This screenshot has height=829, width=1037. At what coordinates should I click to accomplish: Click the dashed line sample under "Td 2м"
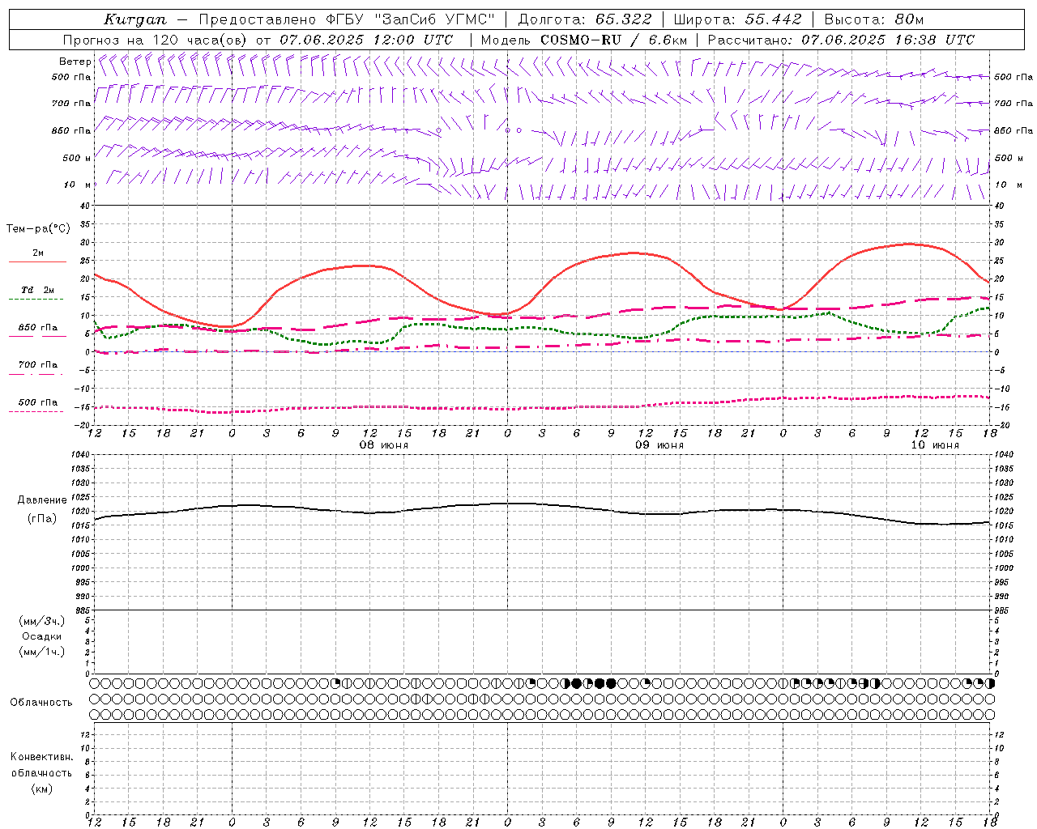[x=36, y=300]
